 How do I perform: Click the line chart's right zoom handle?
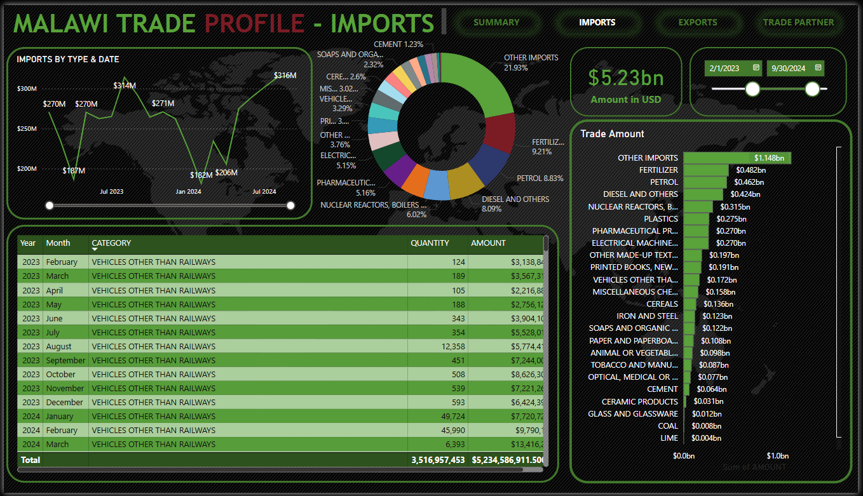[x=291, y=205]
